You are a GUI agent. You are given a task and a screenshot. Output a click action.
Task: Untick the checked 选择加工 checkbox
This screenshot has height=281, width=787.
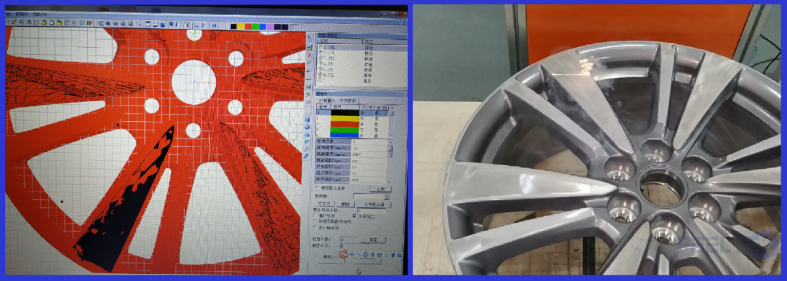(x=354, y=216)
